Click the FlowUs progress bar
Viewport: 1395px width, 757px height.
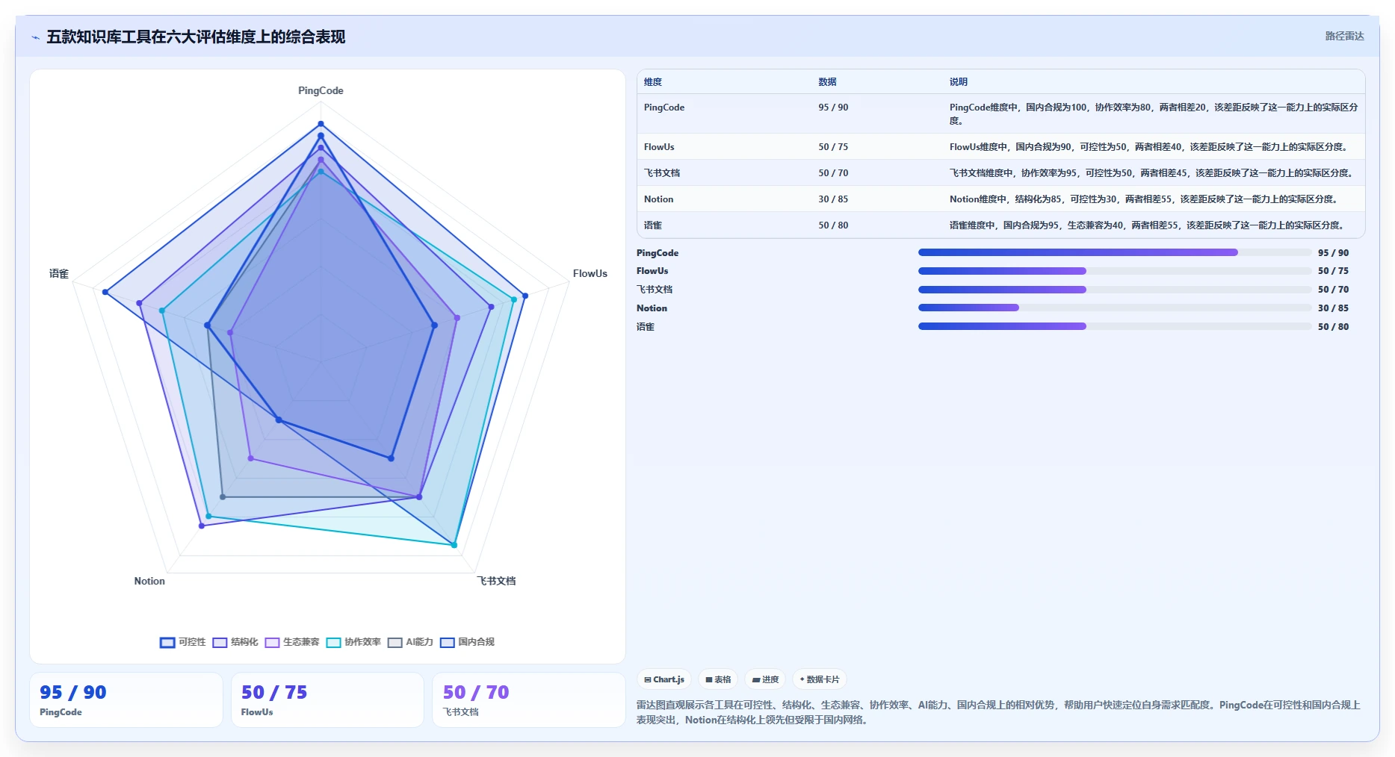coord(1115,271)
